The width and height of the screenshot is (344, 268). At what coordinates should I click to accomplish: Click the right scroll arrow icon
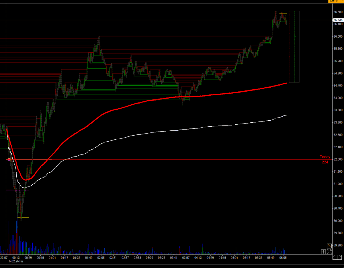coord(339,257)
